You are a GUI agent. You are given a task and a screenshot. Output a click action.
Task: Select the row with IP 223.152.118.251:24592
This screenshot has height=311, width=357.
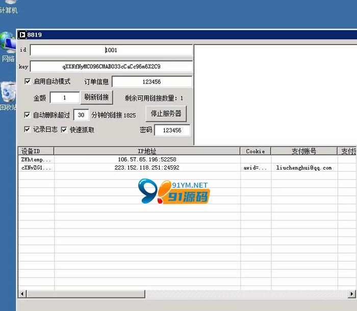pos(147,167)
